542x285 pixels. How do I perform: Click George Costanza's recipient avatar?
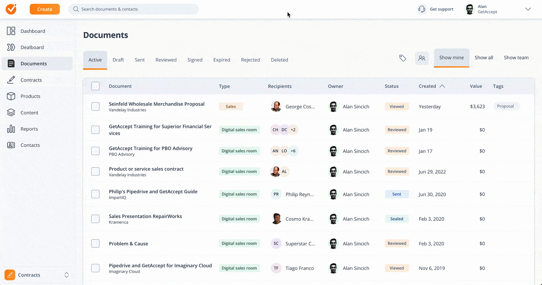click(276, 106)
